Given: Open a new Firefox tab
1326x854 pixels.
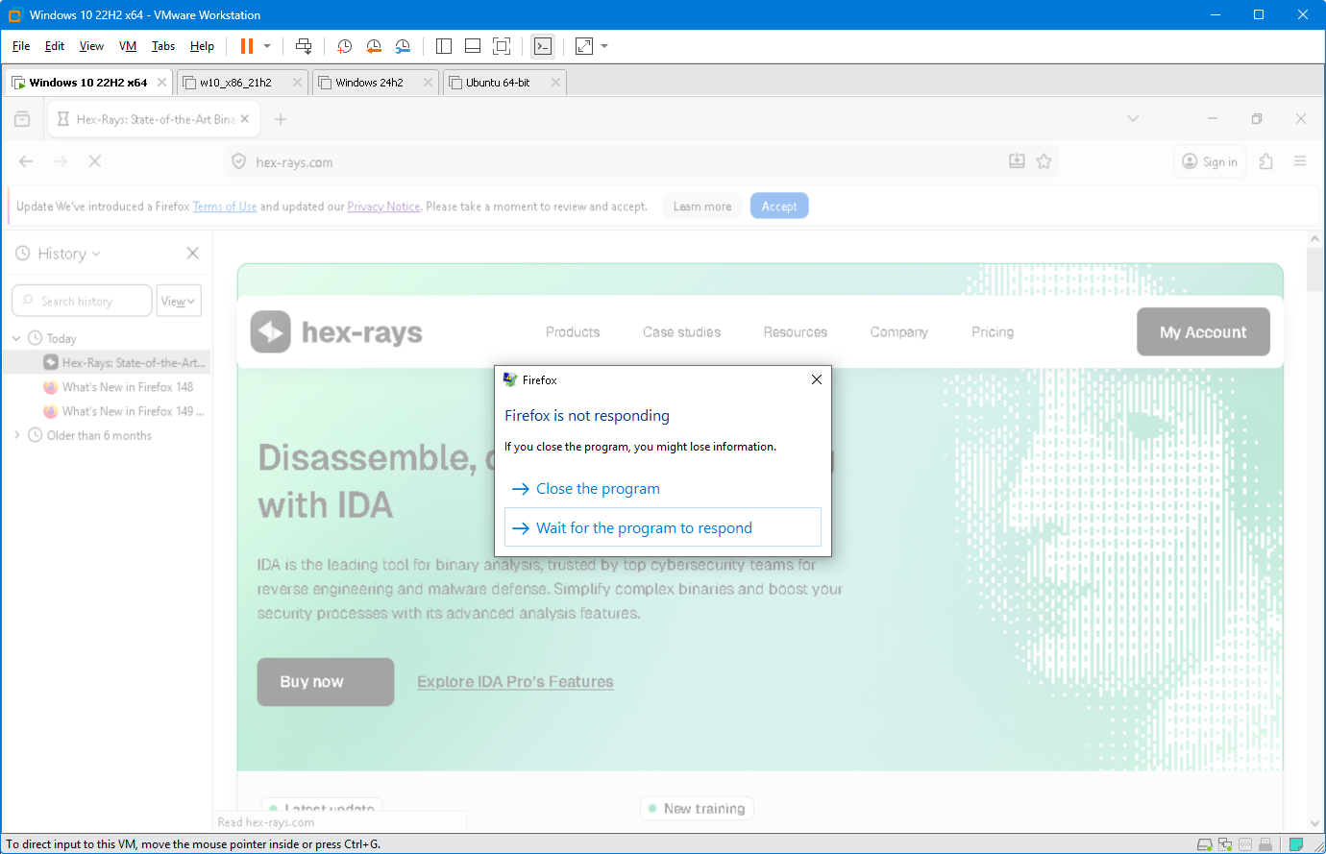Looking at the screenshot, I should (x=281, y=119).
